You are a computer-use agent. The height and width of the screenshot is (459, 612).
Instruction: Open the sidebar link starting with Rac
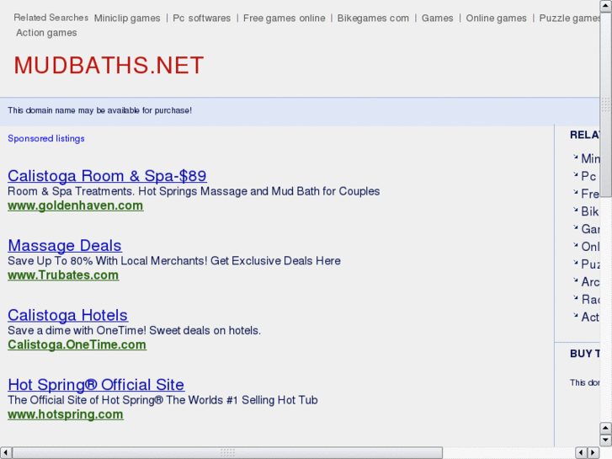tap(590, 299)
